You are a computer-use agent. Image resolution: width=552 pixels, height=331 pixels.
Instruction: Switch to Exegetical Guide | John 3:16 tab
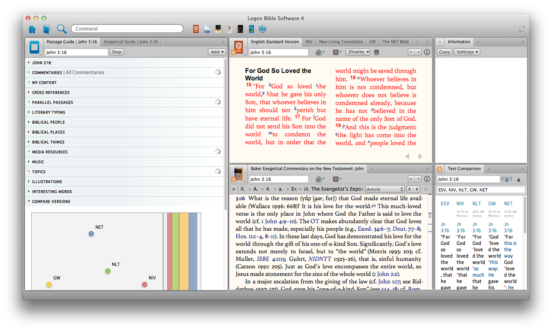coord(131,42)
